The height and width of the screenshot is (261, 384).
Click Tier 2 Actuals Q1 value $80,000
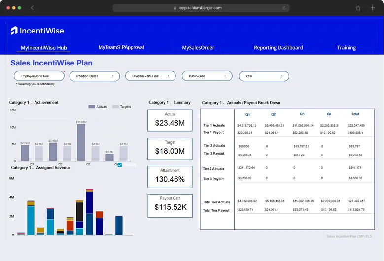coord(244,146)
